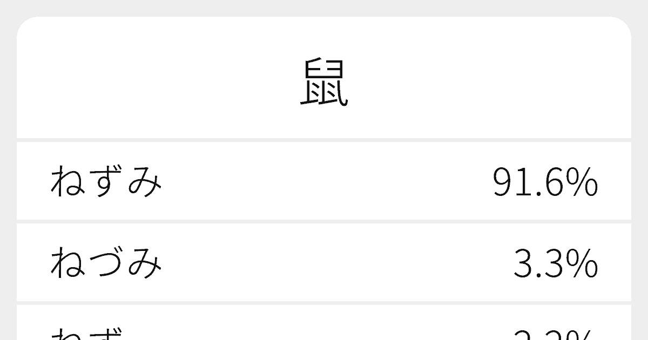Image resolution: width=648 pixels, height=340 pixels.
Task: Click the digit 6 in 91.6%
Action: pos(553,182)
